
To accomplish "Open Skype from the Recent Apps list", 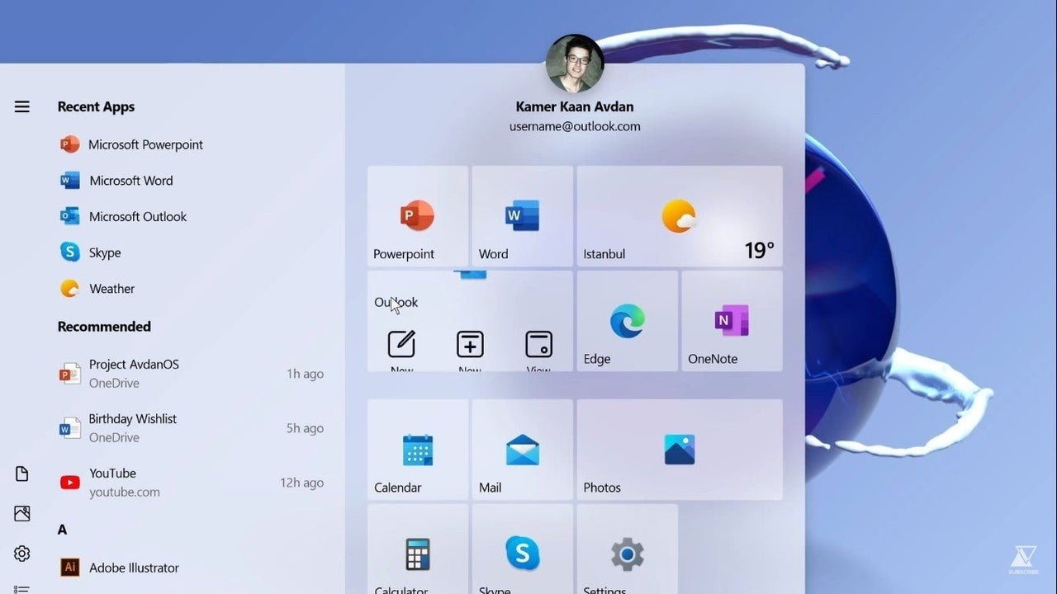I will point(91,252).
